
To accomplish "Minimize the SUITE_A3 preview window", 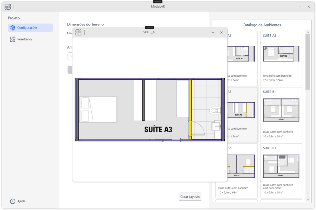I will coord(213,33).
